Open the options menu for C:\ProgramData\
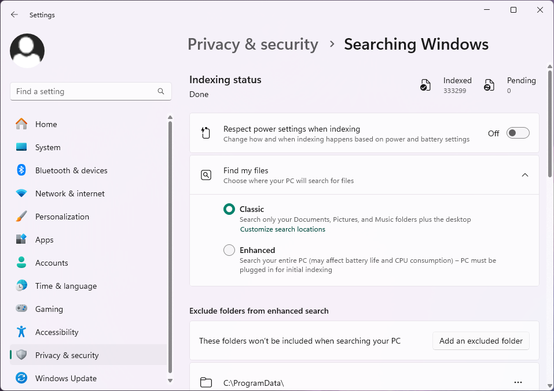This screenshot has width=554, height=391. [518, 382]
